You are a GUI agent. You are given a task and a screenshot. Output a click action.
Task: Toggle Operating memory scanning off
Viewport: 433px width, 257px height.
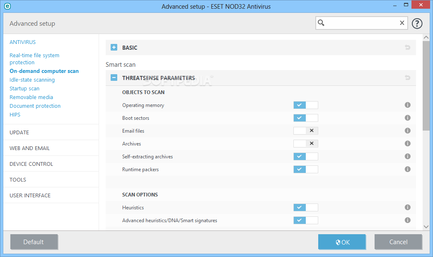click(x=306, y=105)
